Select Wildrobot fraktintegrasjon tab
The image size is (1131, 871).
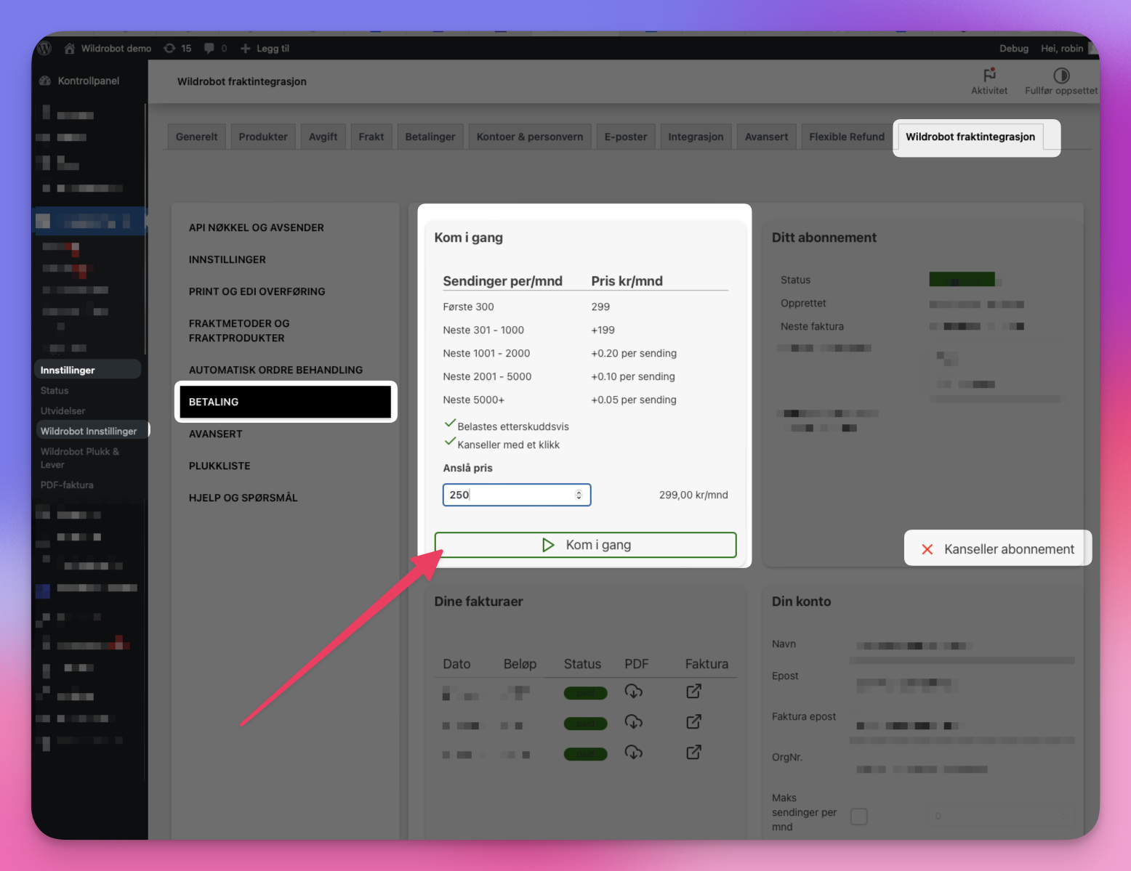[x=970, y=137]
